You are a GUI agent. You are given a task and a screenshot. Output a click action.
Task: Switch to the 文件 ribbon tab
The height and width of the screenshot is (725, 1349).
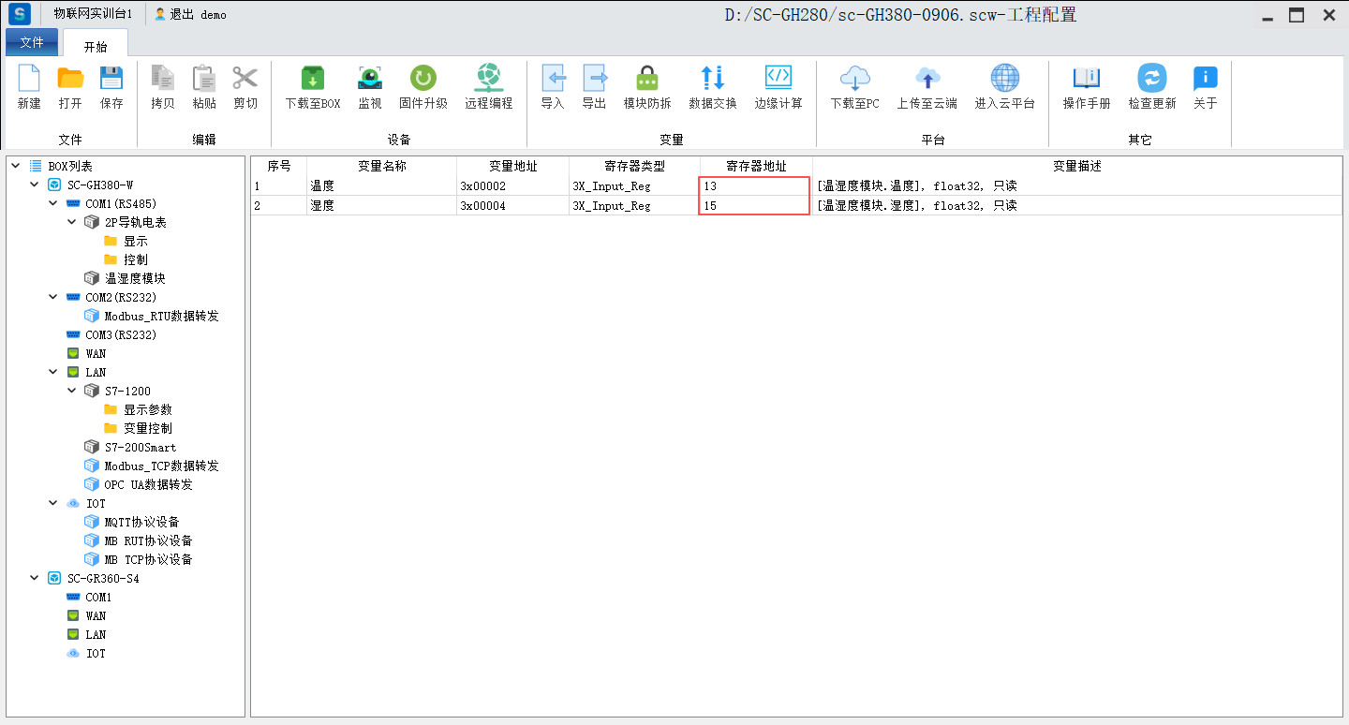(32, 43)
